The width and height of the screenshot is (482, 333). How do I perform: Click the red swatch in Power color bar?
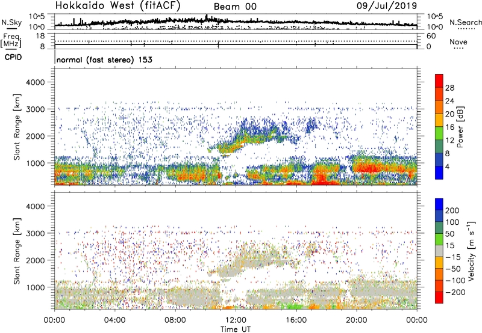(439, 81)
